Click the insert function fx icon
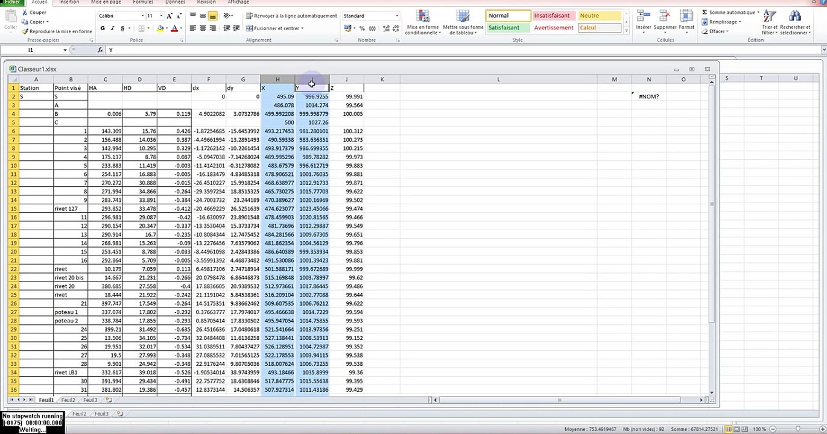 [101, 50]
